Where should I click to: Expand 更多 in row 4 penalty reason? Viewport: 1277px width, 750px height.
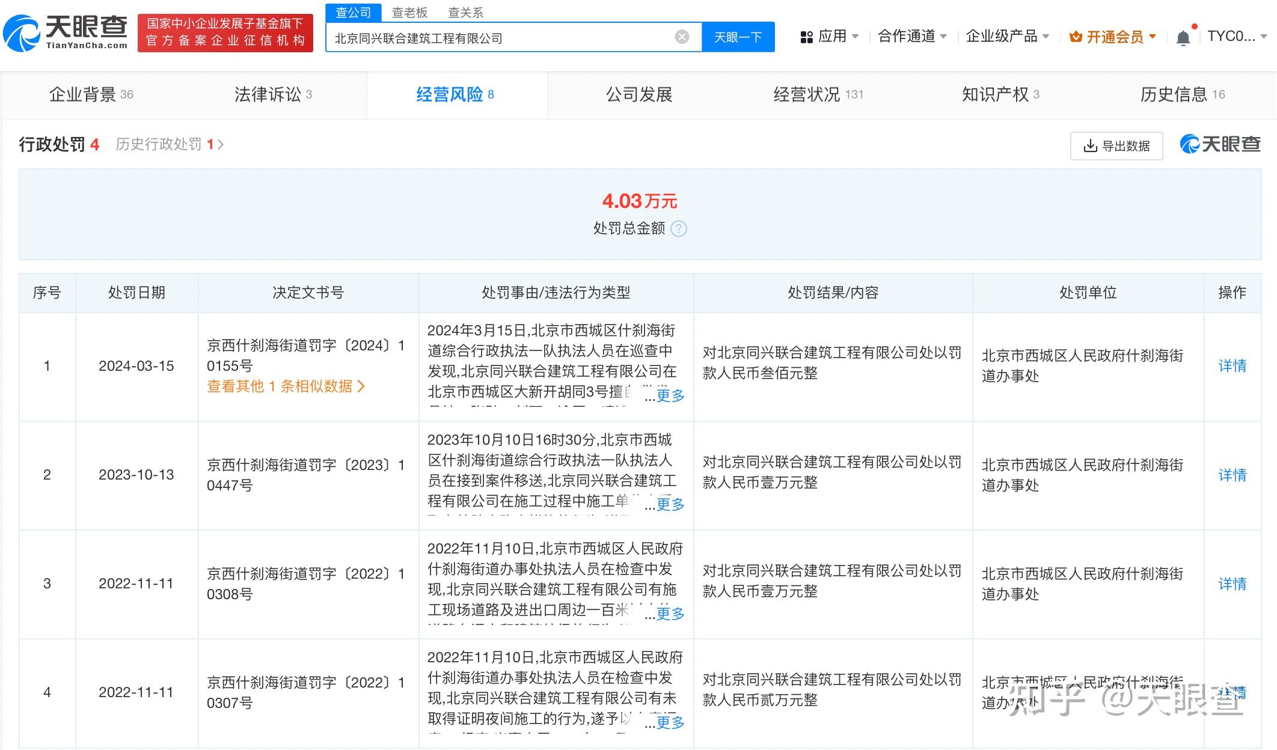(670, 722)
